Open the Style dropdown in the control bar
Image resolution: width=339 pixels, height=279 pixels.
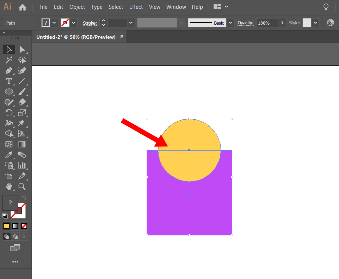[315, 23]
